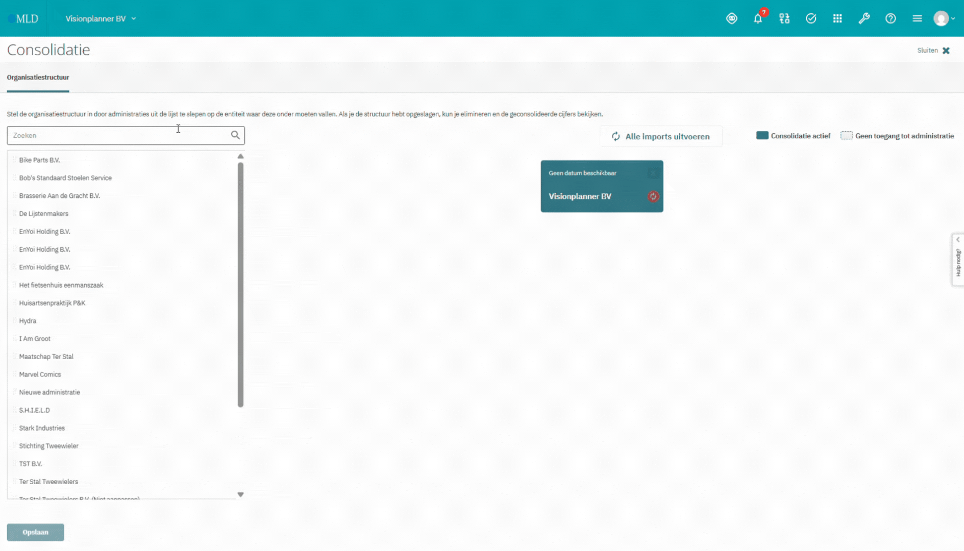964x551 pixels.
Task: Click 'Alle imports uitvoeren' button
Action: pos(661,136)
